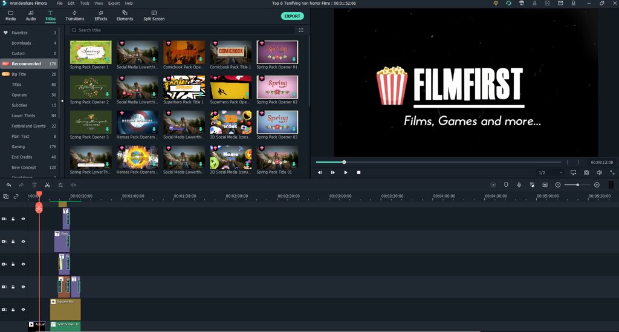Play the preview video
Viewport: 619px width, 332px height.
(346, 172)
